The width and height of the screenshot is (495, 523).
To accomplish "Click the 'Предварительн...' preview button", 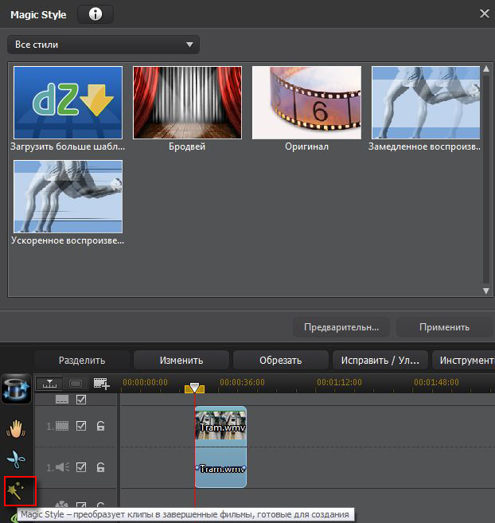I will click(x=341, y=327).
